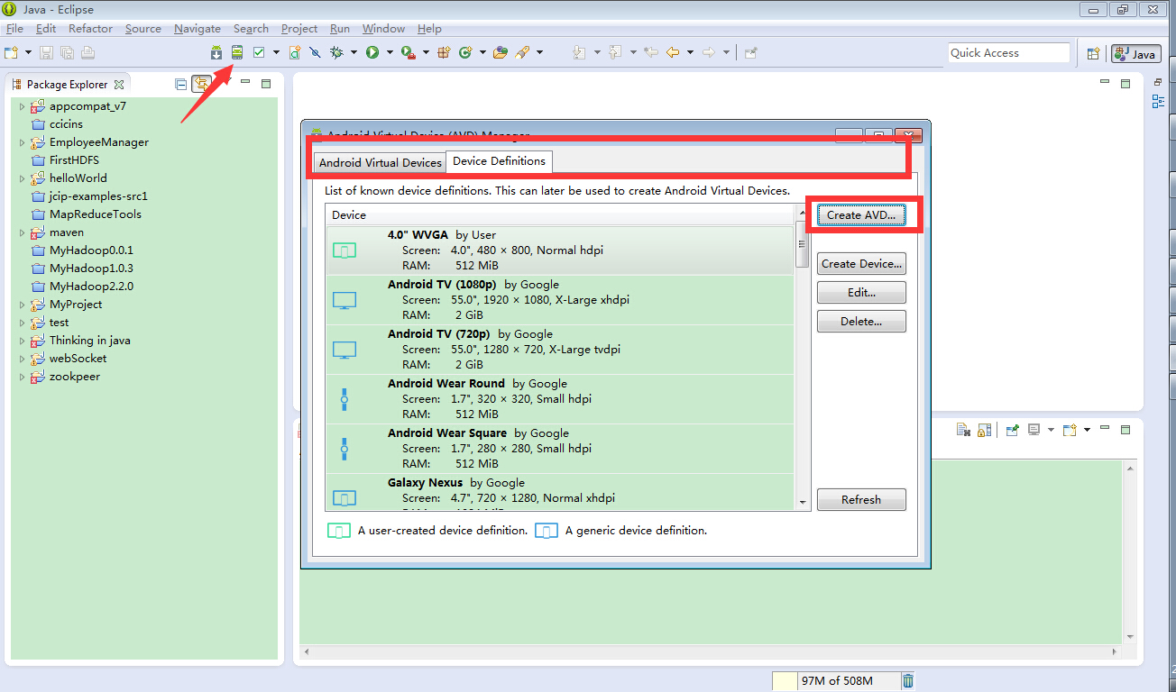Open the Run icon dropdown arrow
Screen dimensions: 1176x692
click(390, 52)
